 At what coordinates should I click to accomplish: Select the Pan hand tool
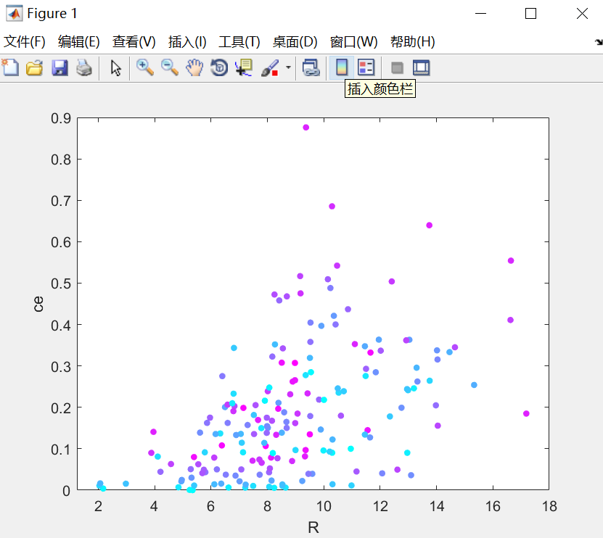tap(194, 67)
